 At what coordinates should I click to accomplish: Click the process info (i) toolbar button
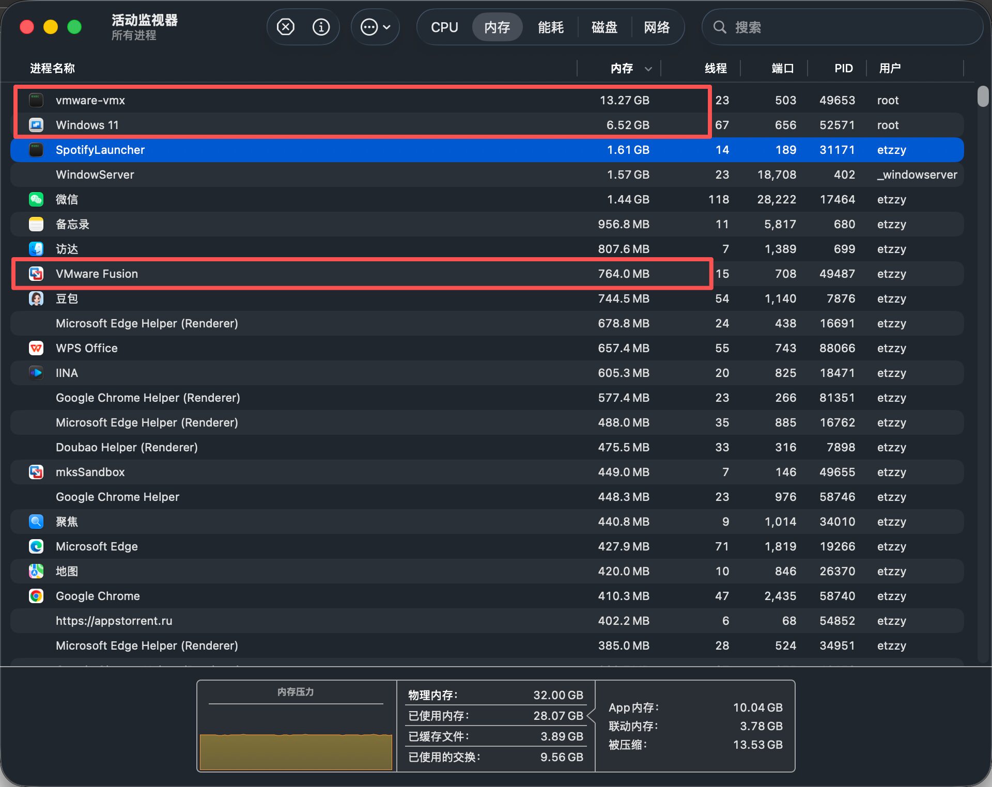pyautogui.click(x=321, y=27)
